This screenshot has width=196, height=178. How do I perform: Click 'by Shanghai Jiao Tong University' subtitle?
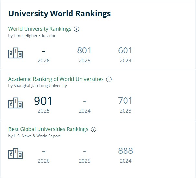coord(38,86)
